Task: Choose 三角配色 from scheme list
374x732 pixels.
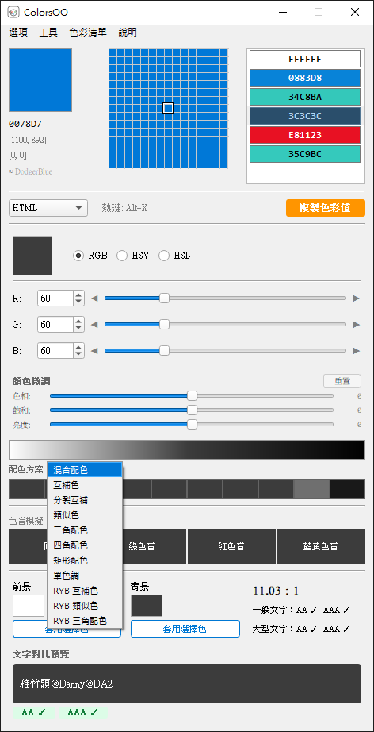Action: (x=85, y=530)
